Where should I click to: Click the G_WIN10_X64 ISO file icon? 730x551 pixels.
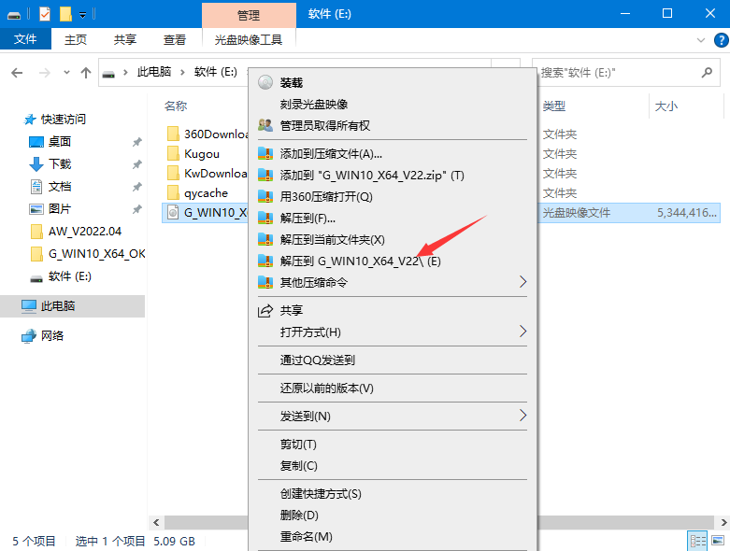pos(173,213)
